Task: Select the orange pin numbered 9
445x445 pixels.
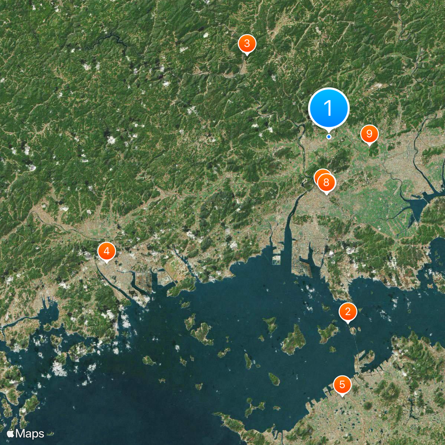Action: [x=369, y=133]
